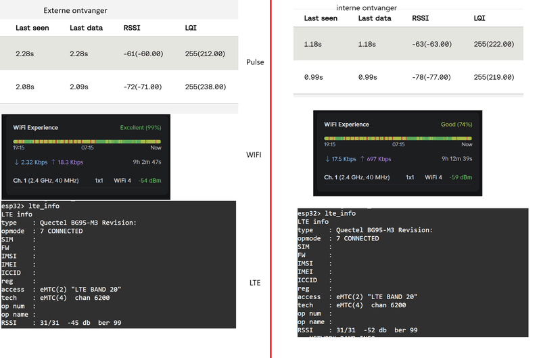This screenshot has width=541, height=358.
Task: Click the download arrow beside 2.32 Kbps
Action: click(x=16, y=162)
